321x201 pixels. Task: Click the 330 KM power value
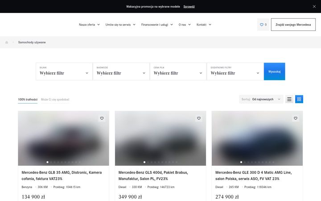[137, 187]
